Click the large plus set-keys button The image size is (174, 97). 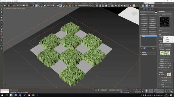click(147, 91)
